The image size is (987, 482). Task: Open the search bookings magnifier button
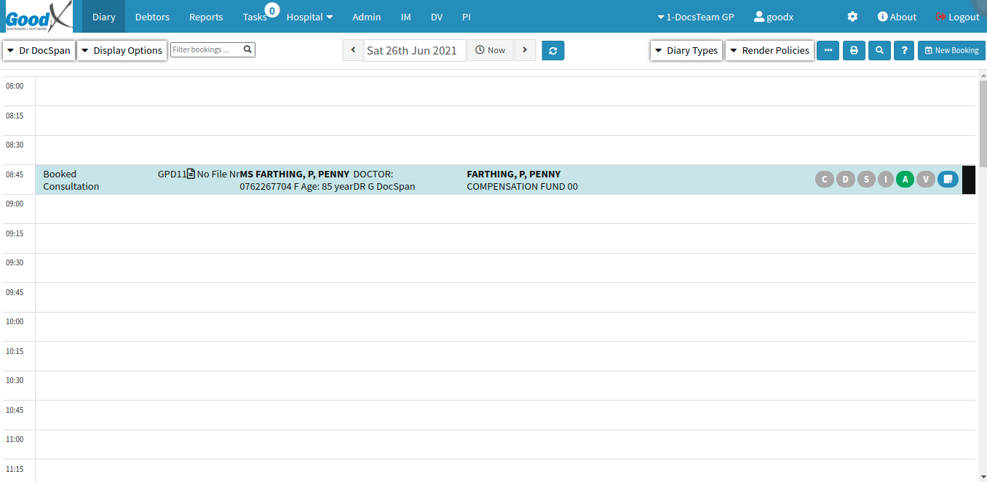[879, 50]
